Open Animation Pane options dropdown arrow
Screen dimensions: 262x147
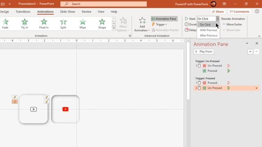pyautogui.click(x=247, y=44)
